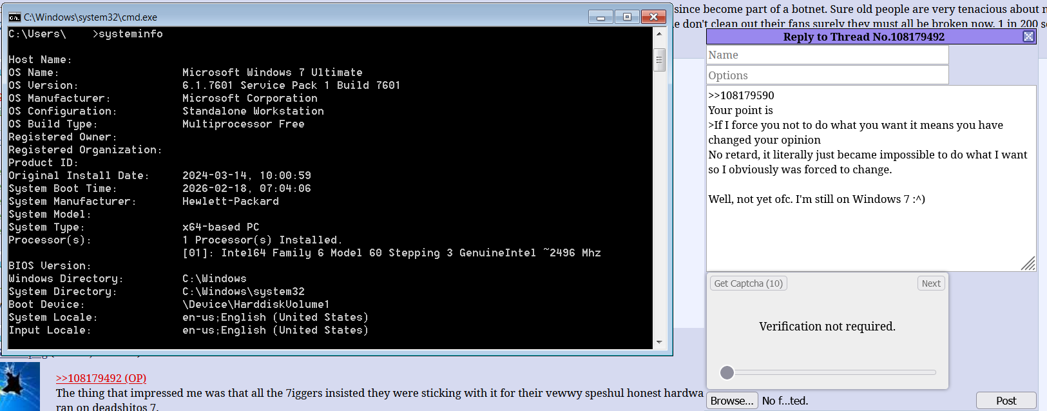Screen dimensions: 1047x411
Task: Maximize the cmd.exe window
Action: click(x=627, y=17)
